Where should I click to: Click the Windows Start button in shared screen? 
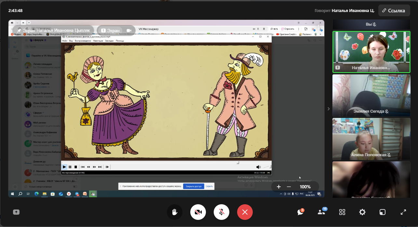pos(12,194)
